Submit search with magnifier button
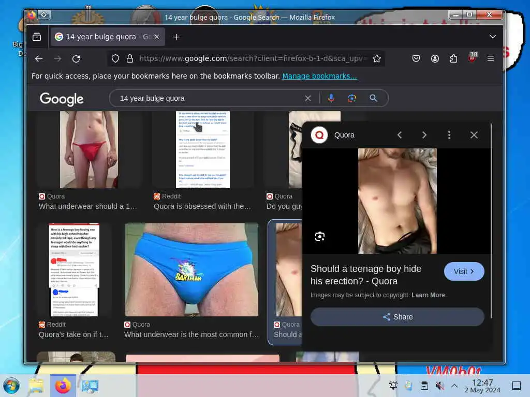530x397 pixels. point(373,98)
